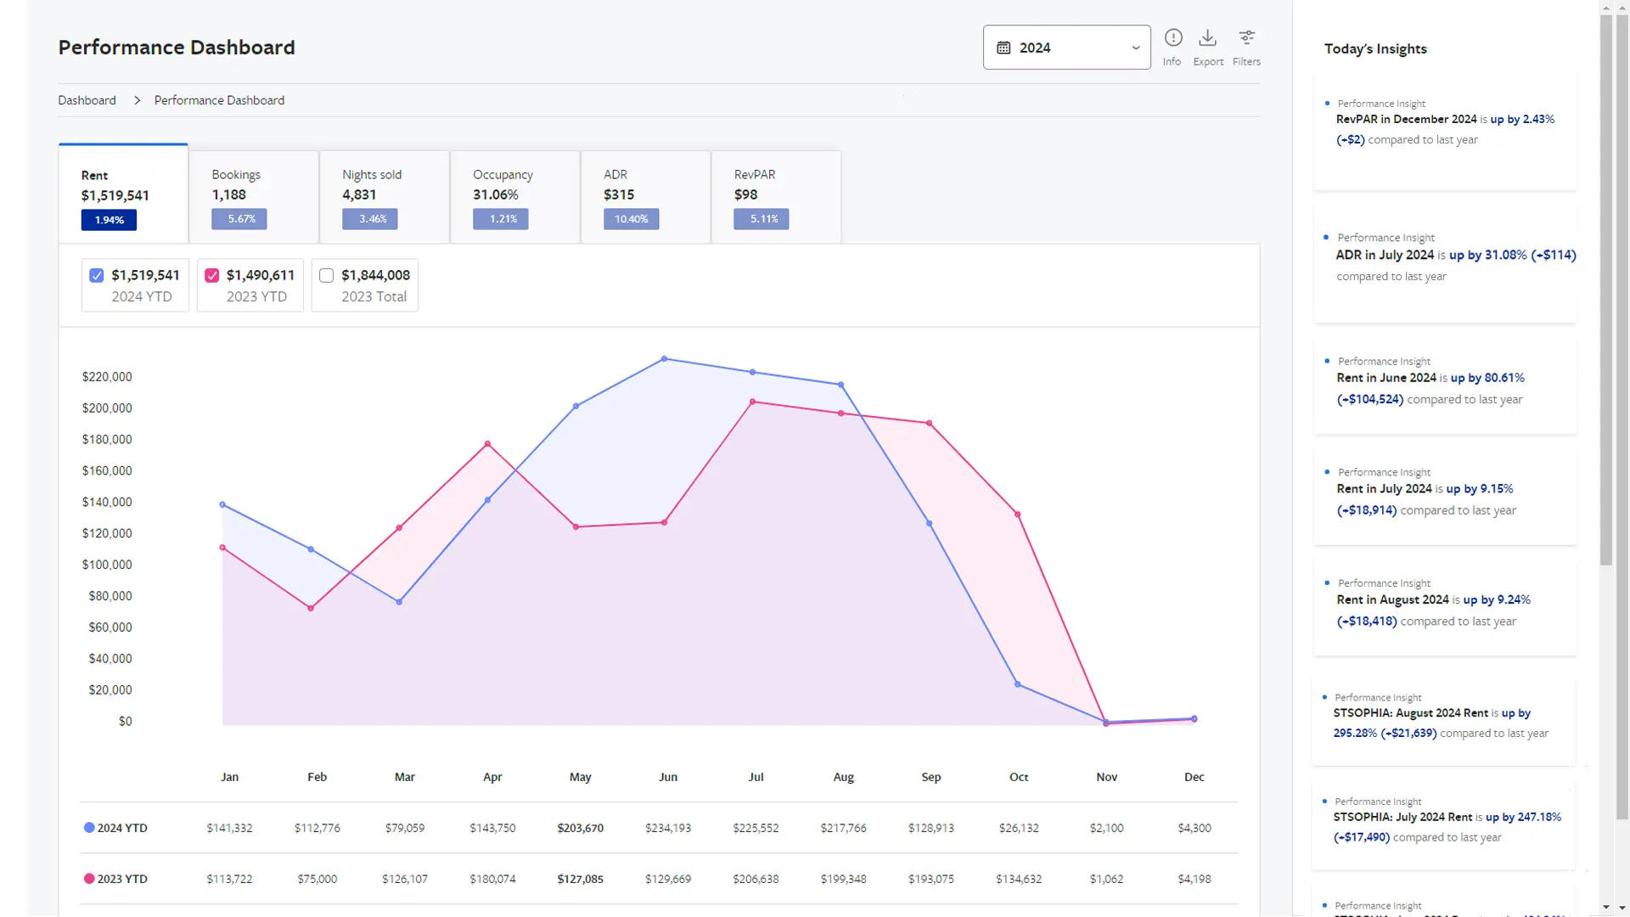Open ADR in July 2024 insight
Screen dimensions: 1630x917
point(1445,265)
